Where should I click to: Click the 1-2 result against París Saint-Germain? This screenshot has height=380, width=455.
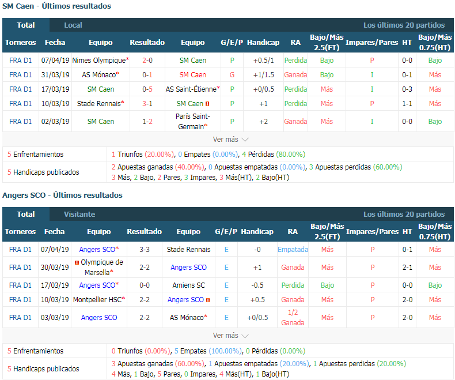click(x=147, y=122)
